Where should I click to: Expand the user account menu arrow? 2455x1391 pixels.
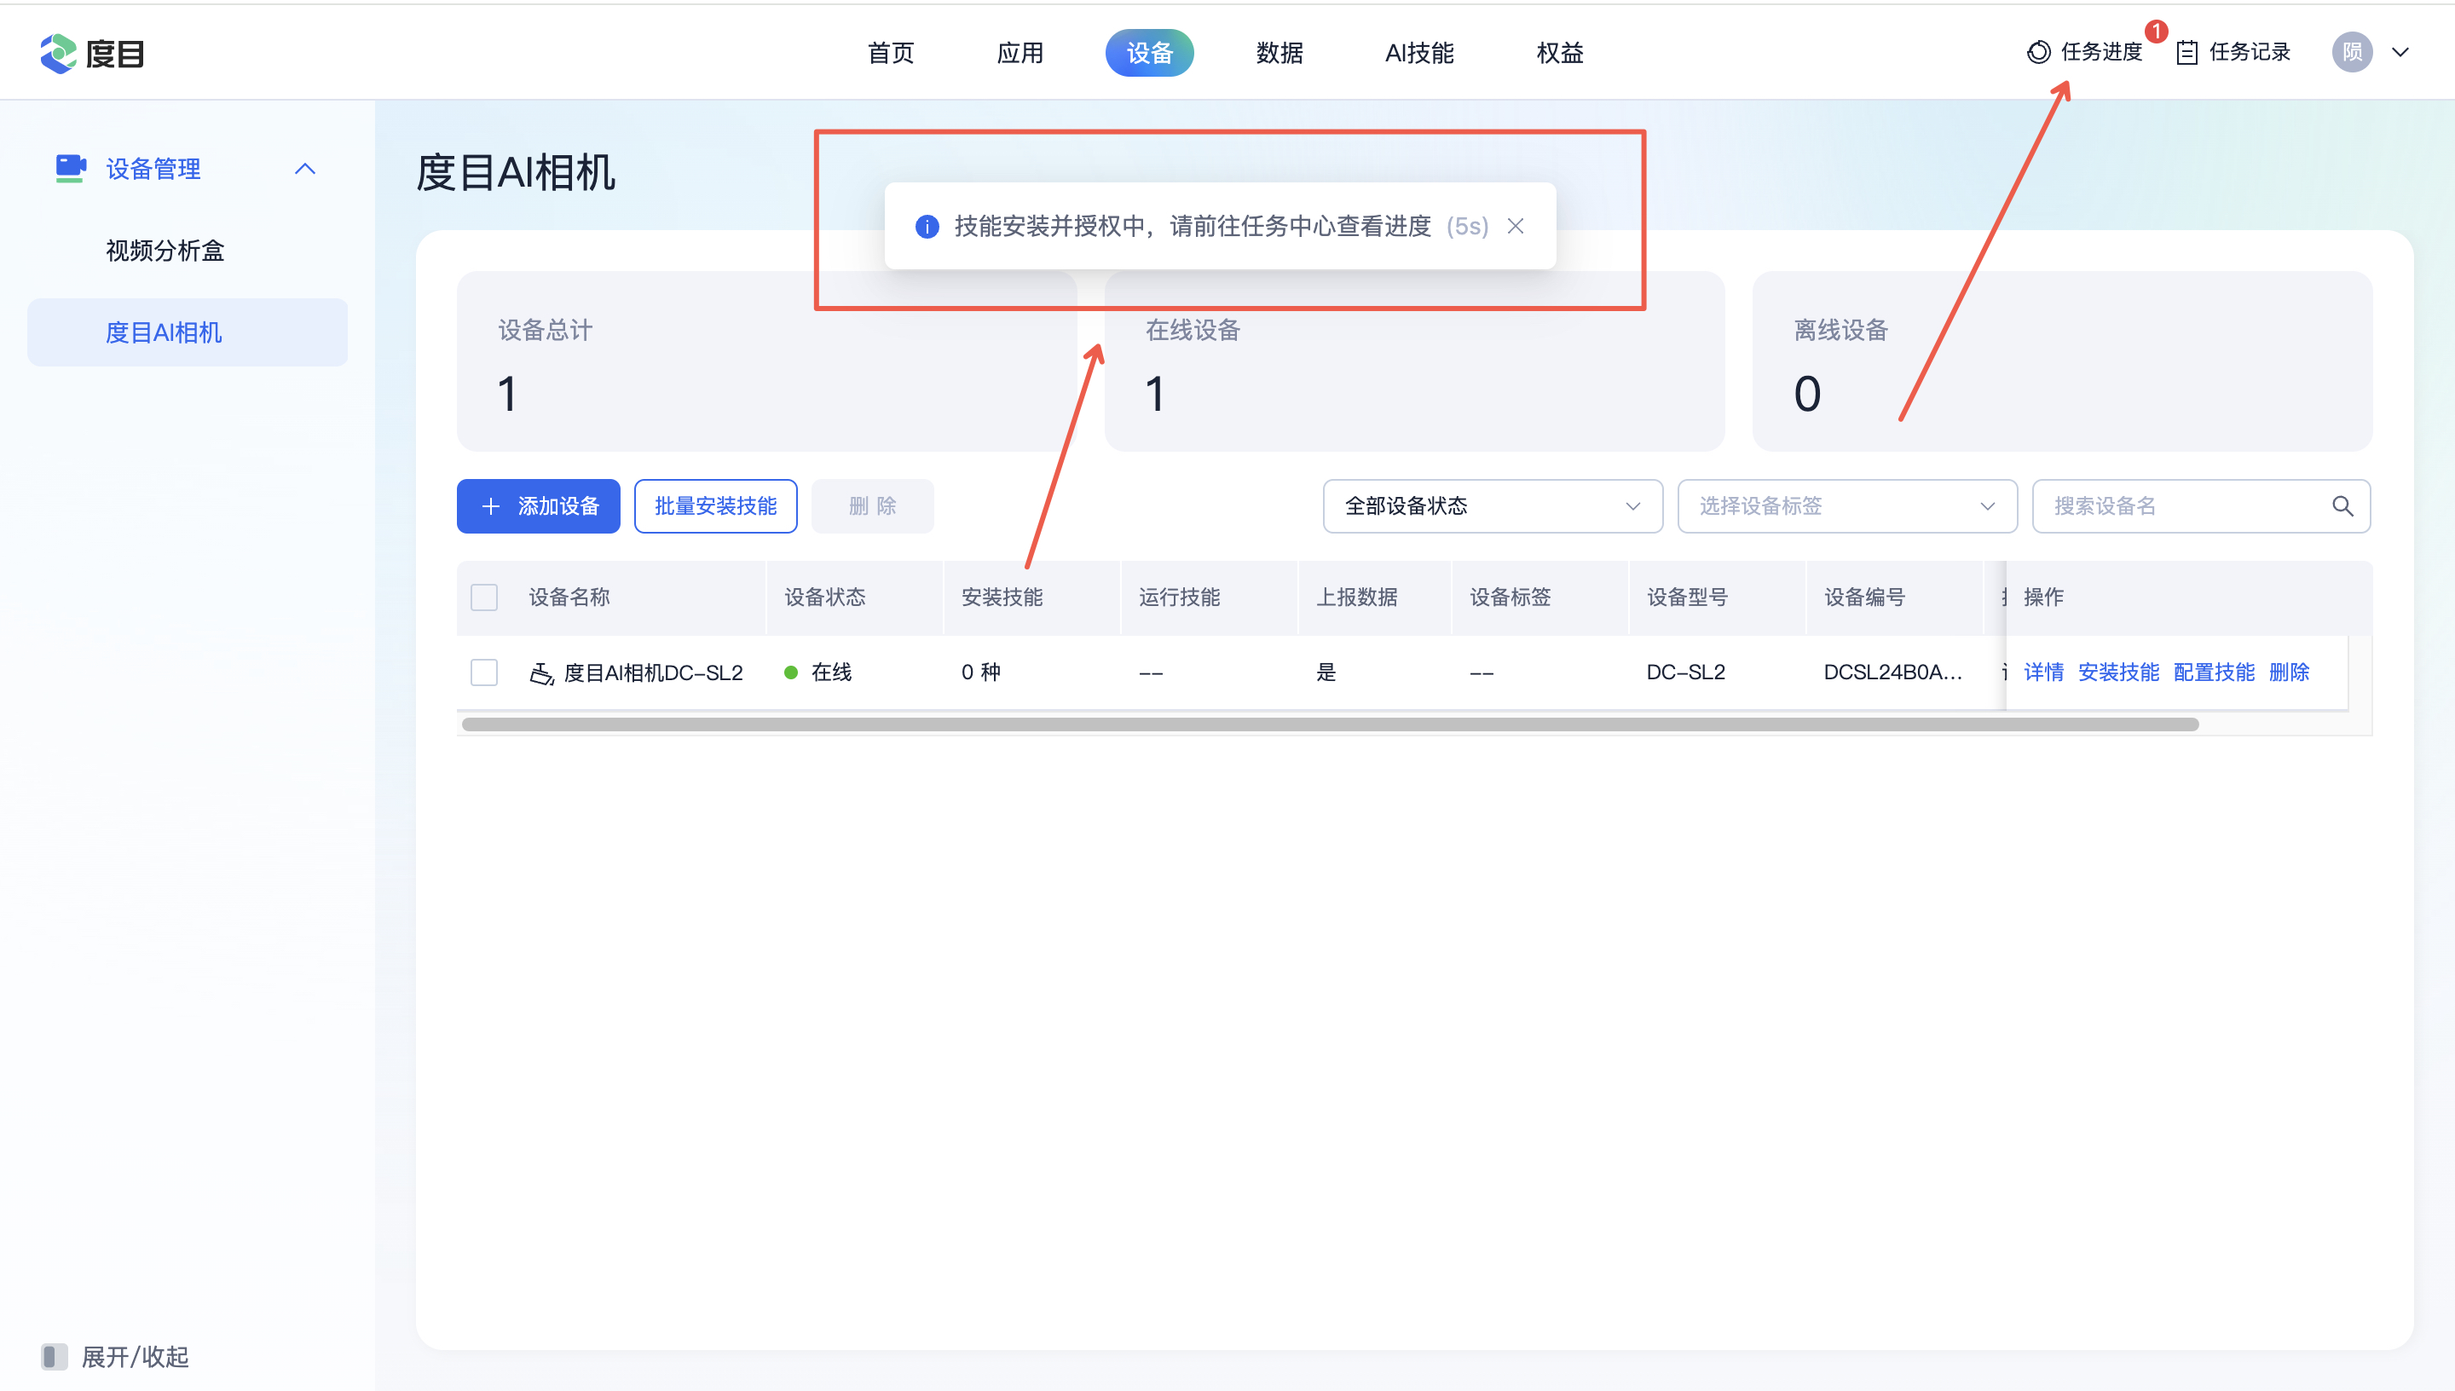click(x=2400, y=53)
